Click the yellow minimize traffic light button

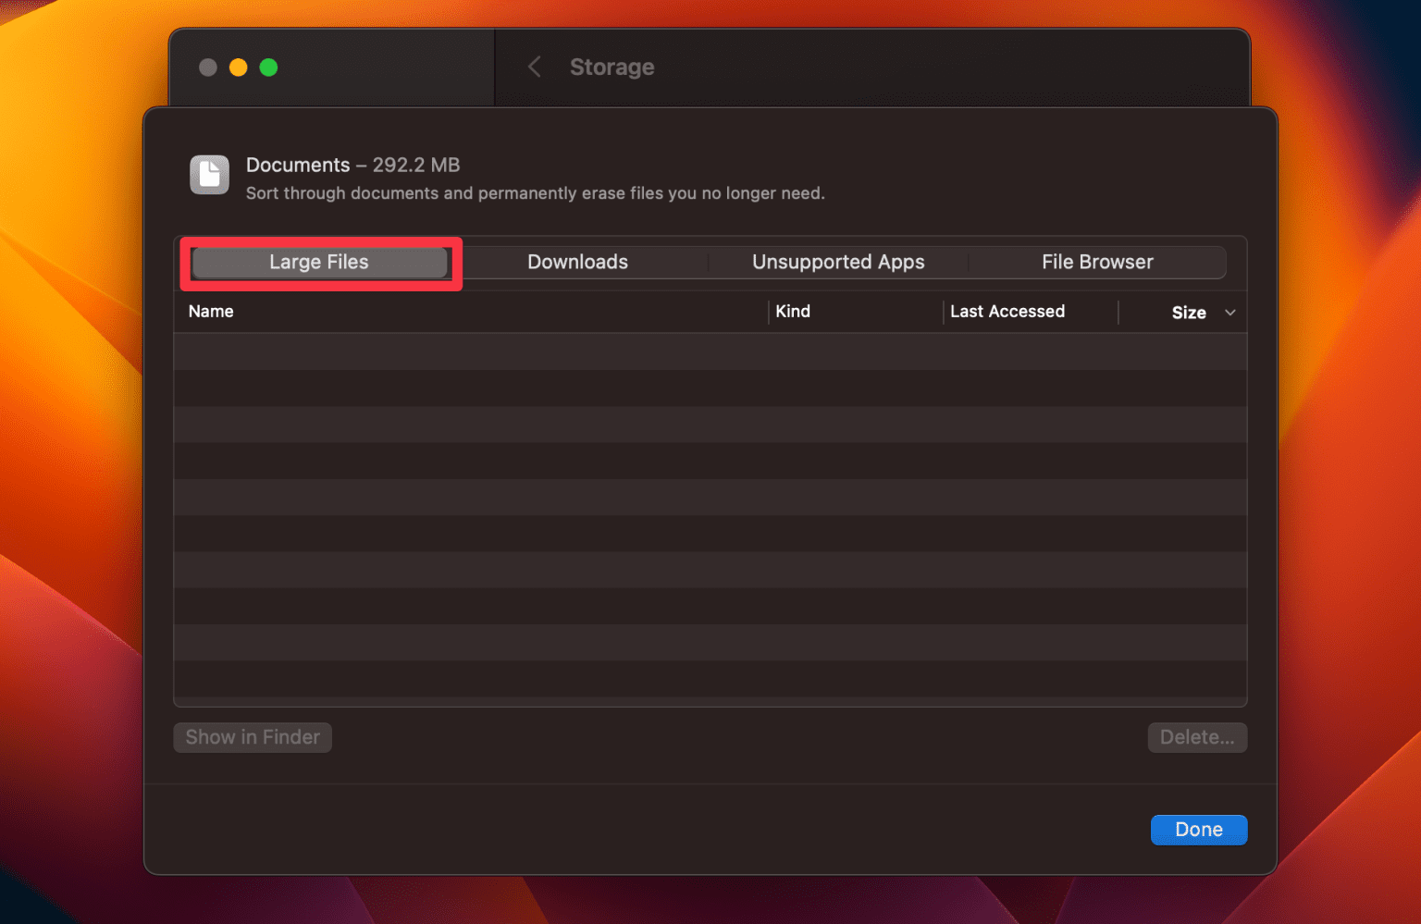click(238, 67)
